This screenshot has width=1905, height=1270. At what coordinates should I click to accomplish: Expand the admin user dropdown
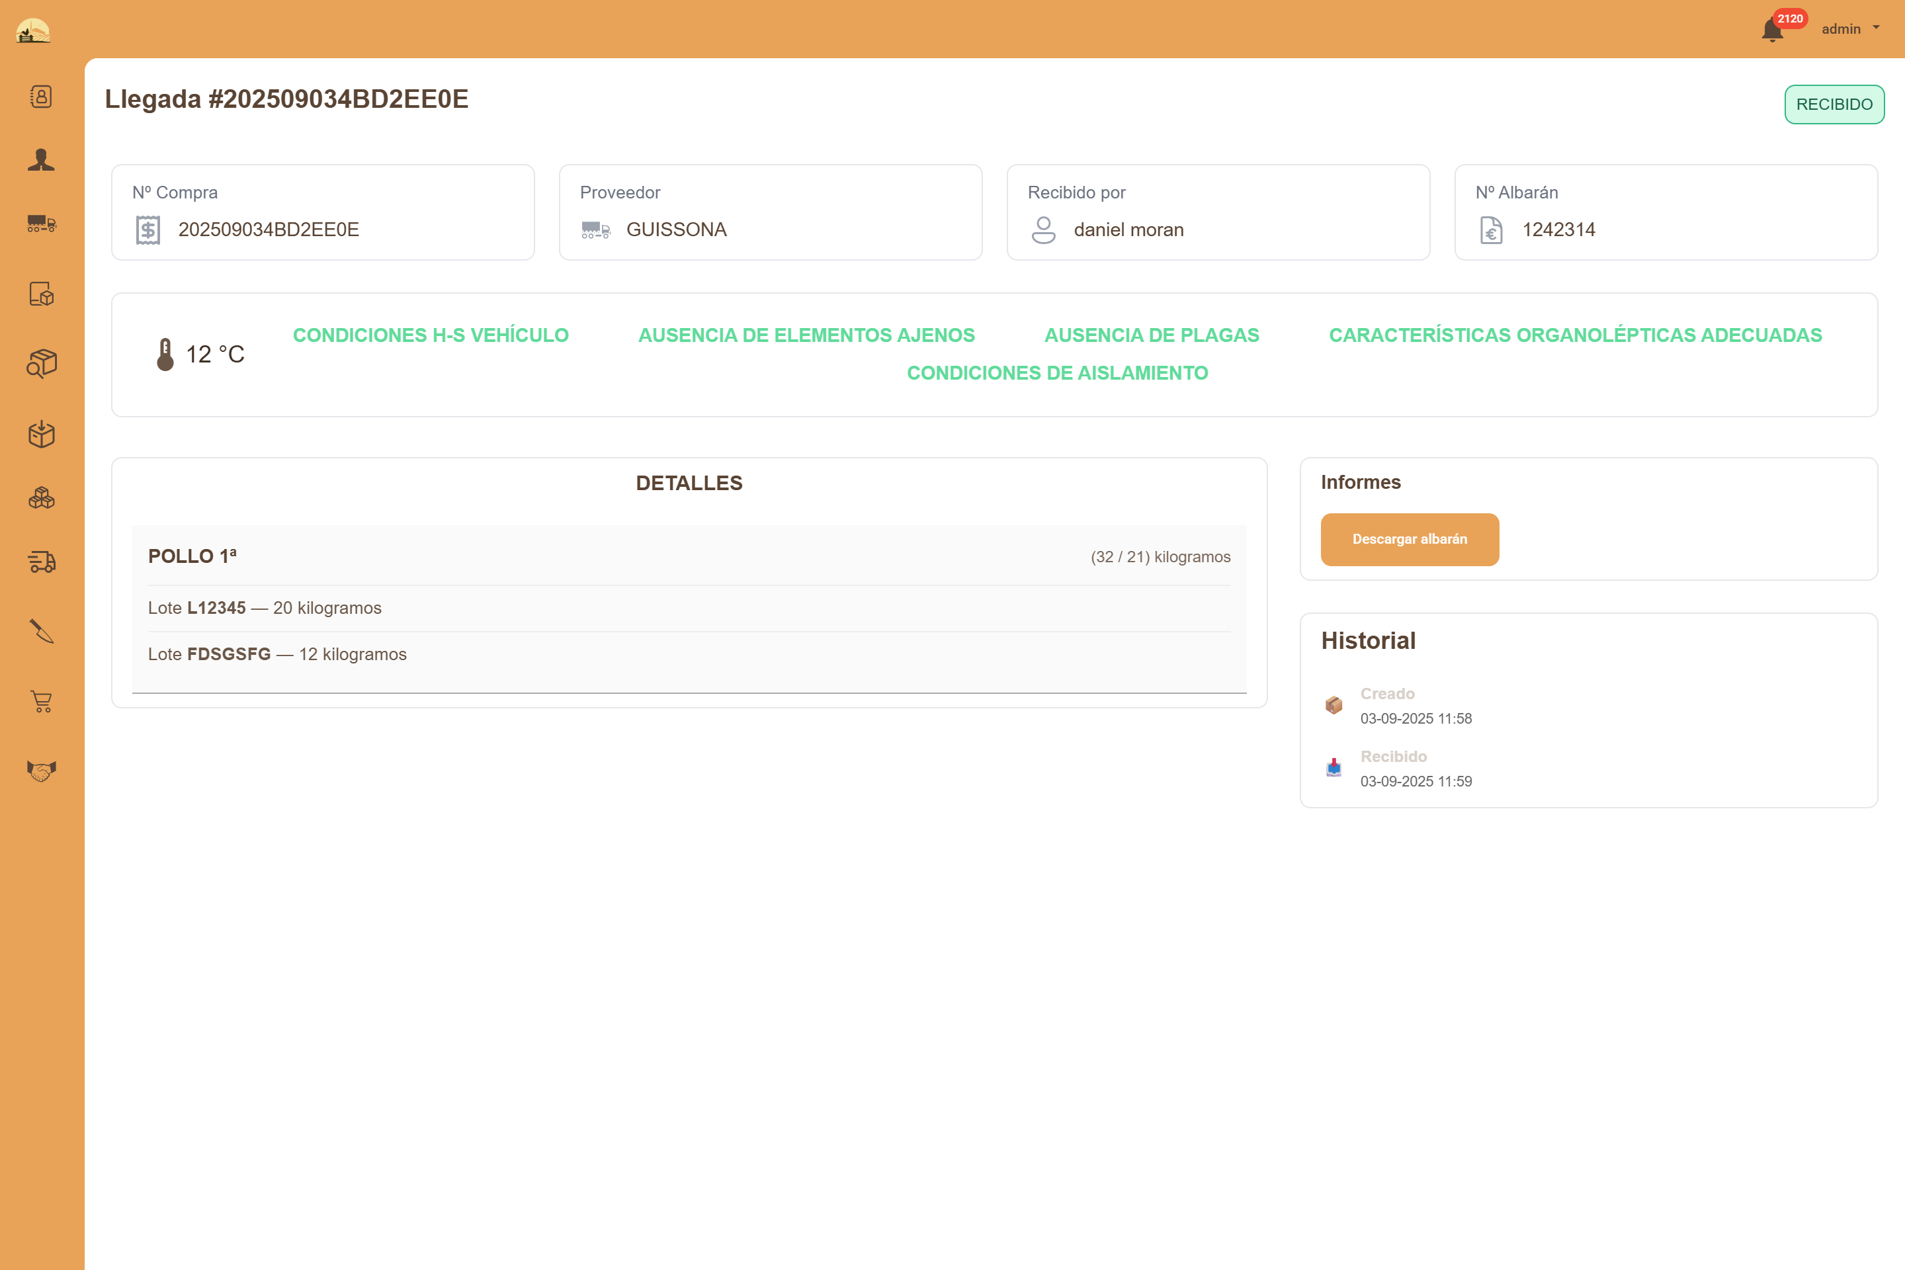pos(1850,29)
